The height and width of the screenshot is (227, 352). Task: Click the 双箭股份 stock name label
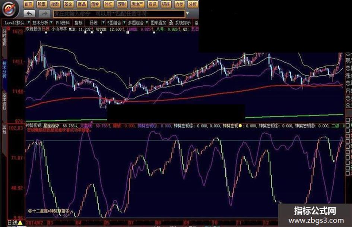pos(34,29)
